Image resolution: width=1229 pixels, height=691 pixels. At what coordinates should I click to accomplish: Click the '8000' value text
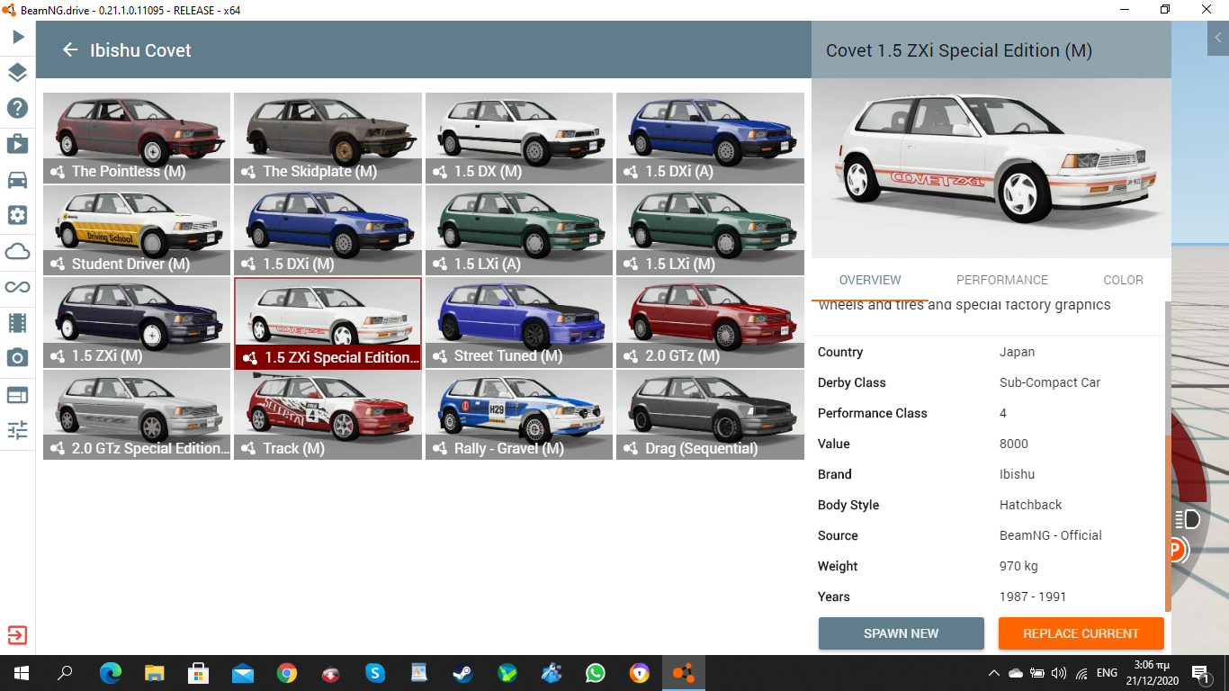click(1013, 444)
